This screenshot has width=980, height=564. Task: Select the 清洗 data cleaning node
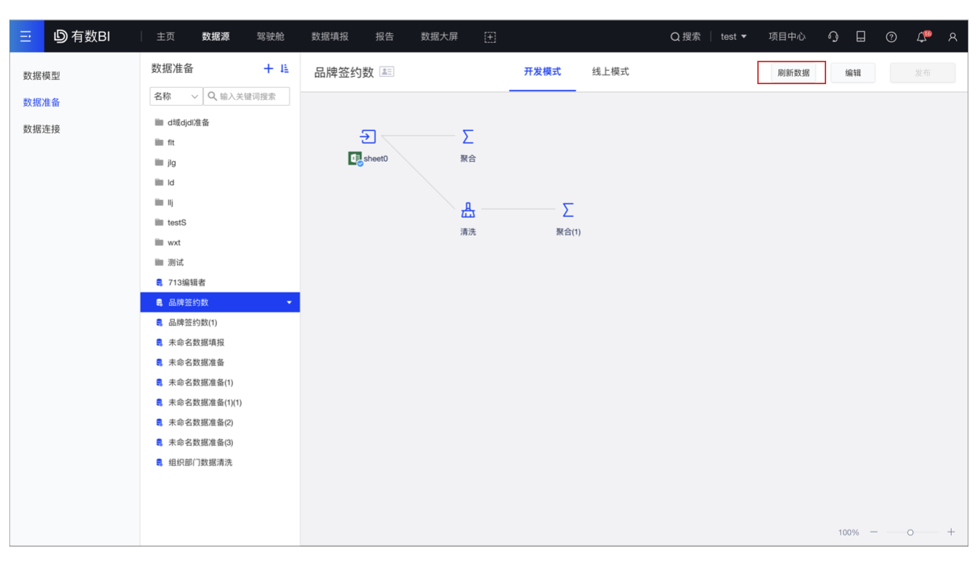click(x=468, y=211)
